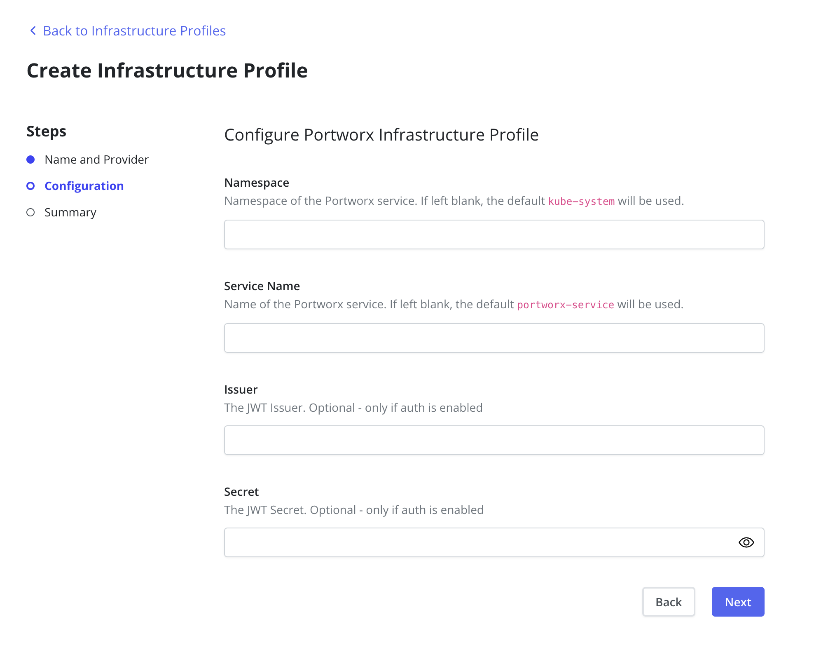Click the filled Name and Provider step bullet
The height and width of the screenshot is (671, 828).
(x=30, y=160)
